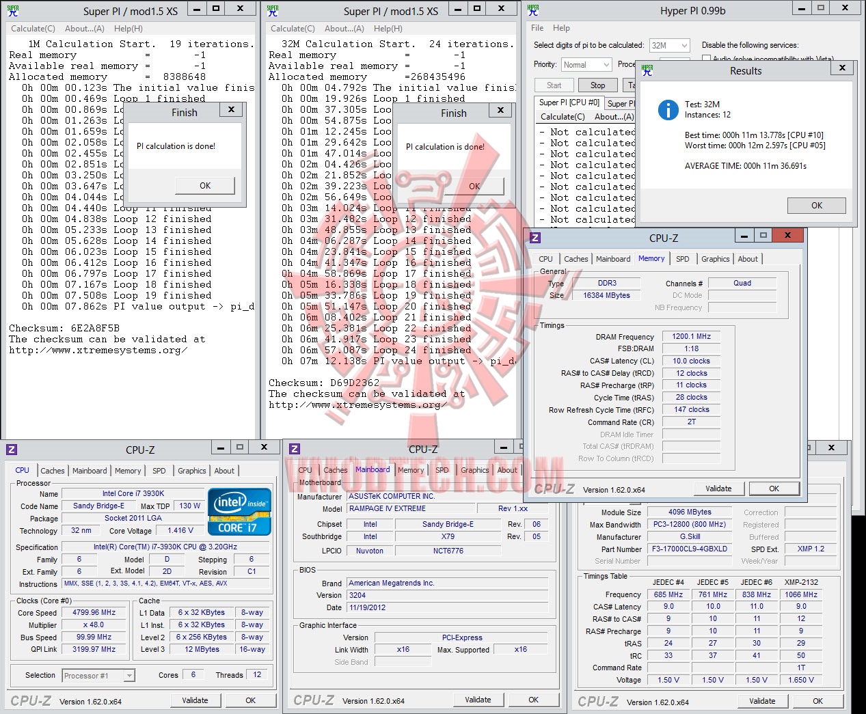Open Memory tab in the CPU-Z CPU-tab window
Image resolution: width=866 pixels, height=714 pixels.
click(128, 471)
